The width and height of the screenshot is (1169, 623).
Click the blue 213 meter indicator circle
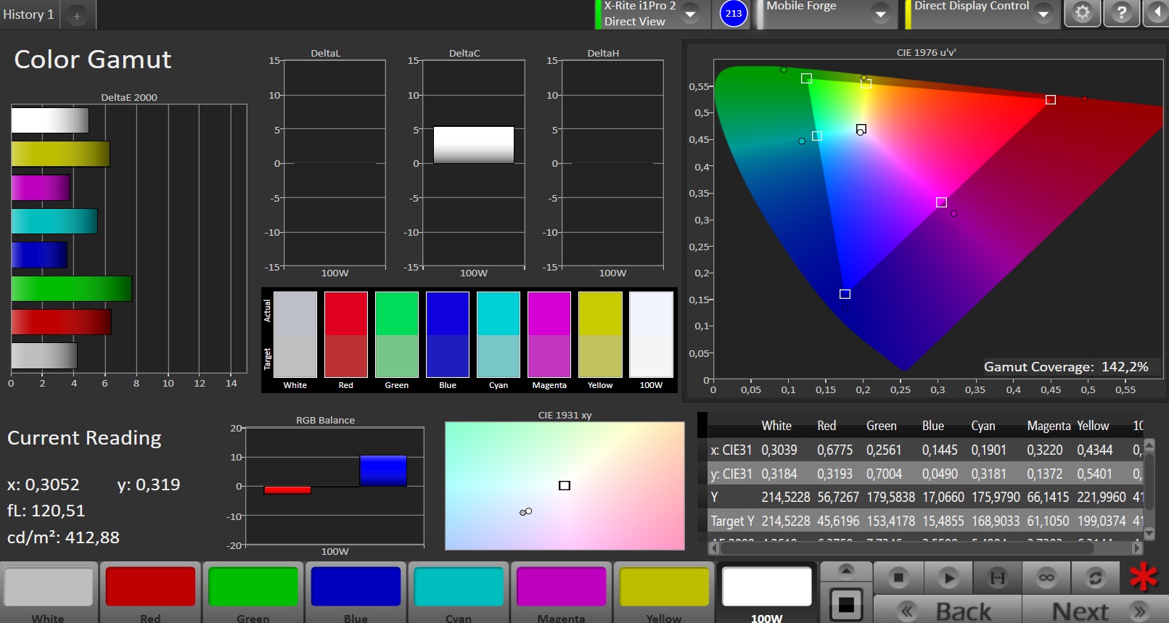(734, 14)
